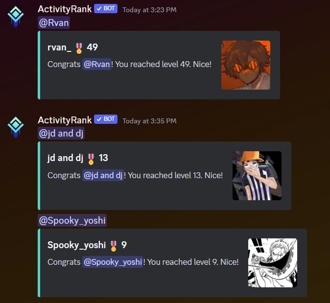Click the @Spooky_yoshi mention in congrats text

(113, 262)
